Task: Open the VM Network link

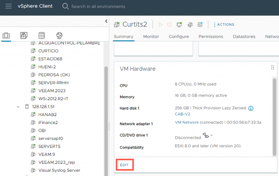Action: [x=187, y=122]
